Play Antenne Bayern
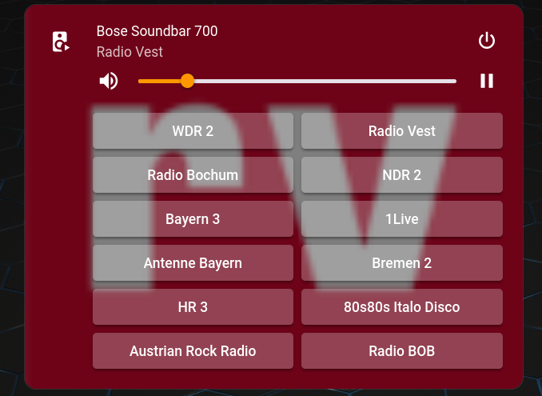The image size is (542, 396). coord(193,263)
